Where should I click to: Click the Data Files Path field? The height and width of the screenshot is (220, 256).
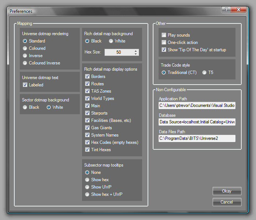[197, 139]
